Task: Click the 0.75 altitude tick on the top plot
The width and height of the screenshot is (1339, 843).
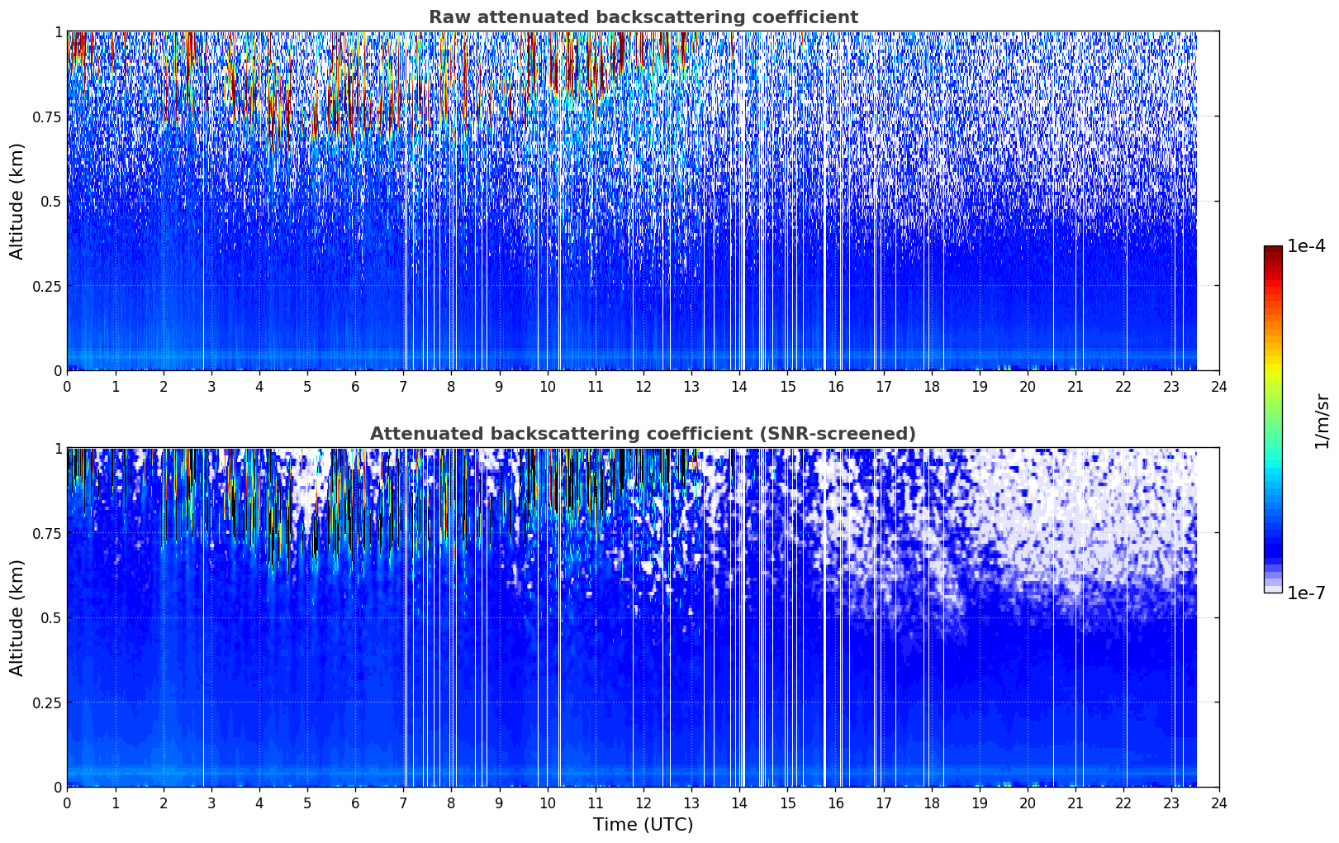Action: (45, 117)
